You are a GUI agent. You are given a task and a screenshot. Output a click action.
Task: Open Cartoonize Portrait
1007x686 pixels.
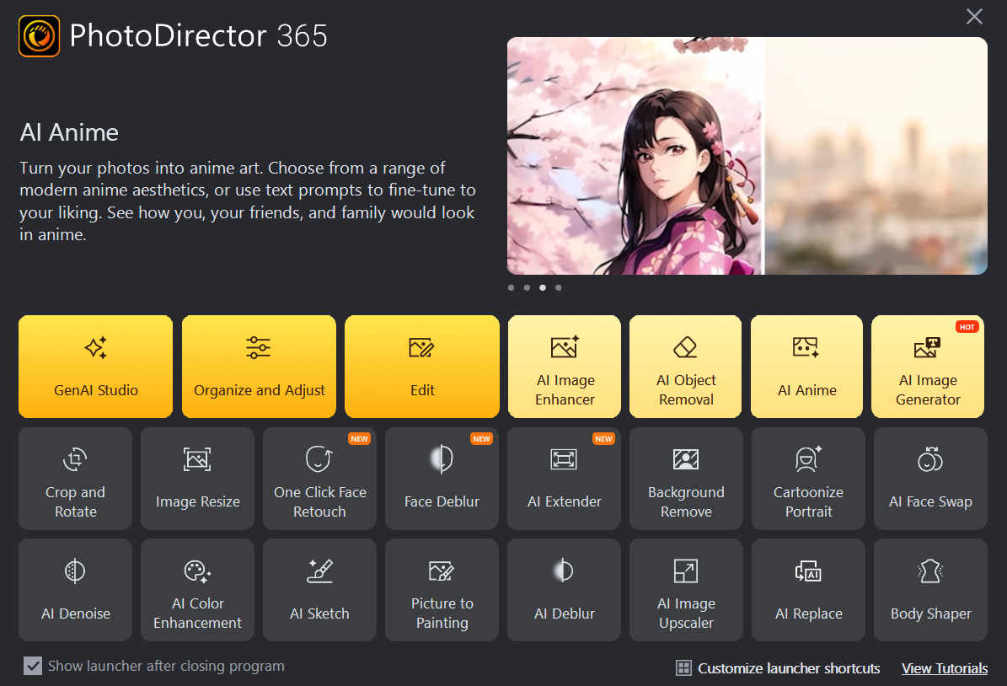pos(807,479)
